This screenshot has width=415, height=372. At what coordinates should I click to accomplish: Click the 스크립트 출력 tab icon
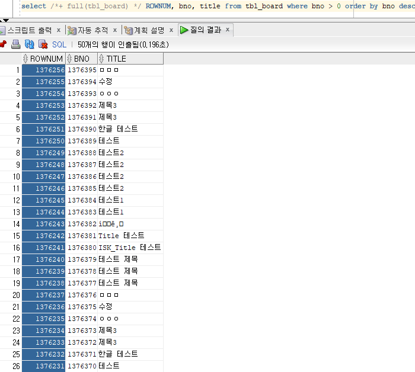click(x=2, y=31)
